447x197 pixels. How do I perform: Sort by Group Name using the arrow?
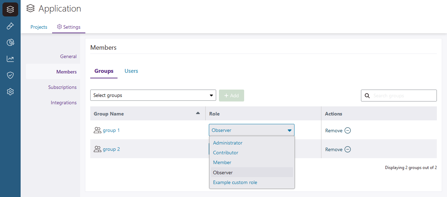pyautogui.click(x=198, y=113)
